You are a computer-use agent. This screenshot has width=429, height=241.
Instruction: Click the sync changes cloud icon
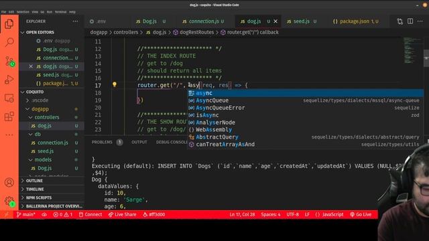coord(44,215)
